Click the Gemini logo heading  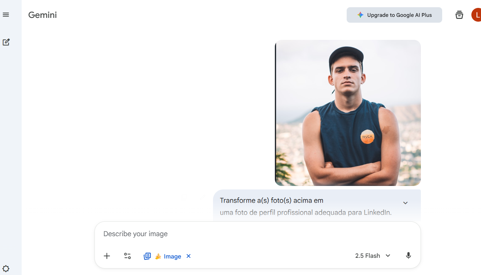[42, 15]
